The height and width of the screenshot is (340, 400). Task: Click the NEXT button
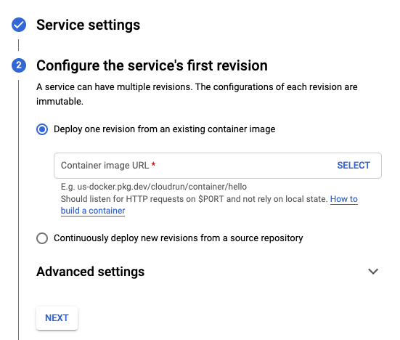click(57, 318)
